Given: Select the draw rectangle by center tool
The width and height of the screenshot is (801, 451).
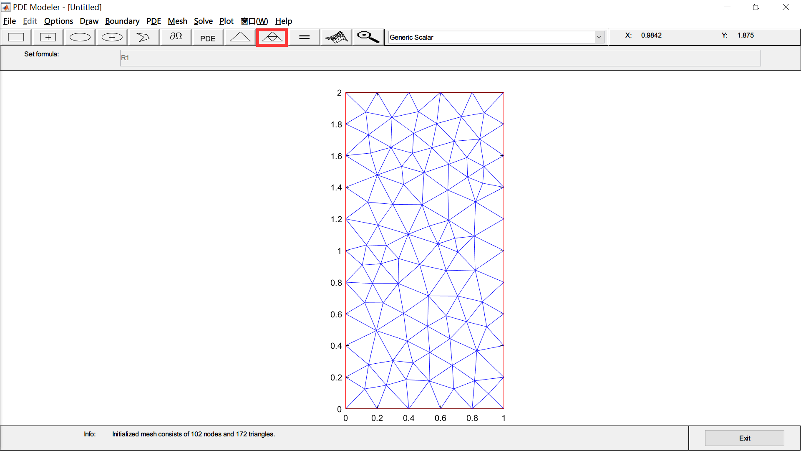Looking at the screenshot, I should 48,37.
